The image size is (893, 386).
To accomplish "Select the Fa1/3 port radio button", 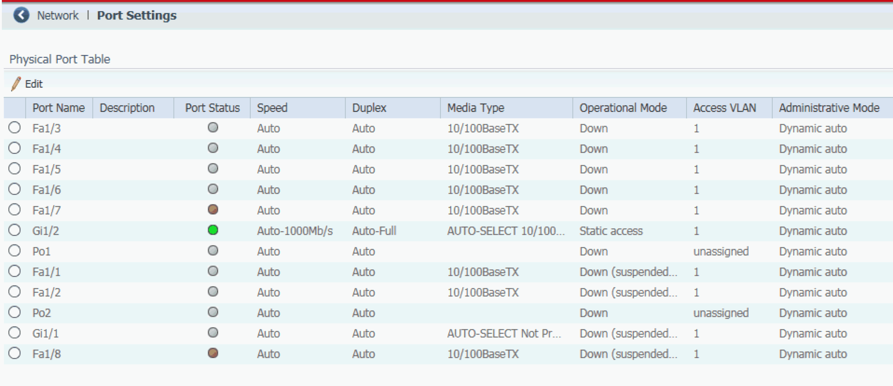I will tap(14, 128).
